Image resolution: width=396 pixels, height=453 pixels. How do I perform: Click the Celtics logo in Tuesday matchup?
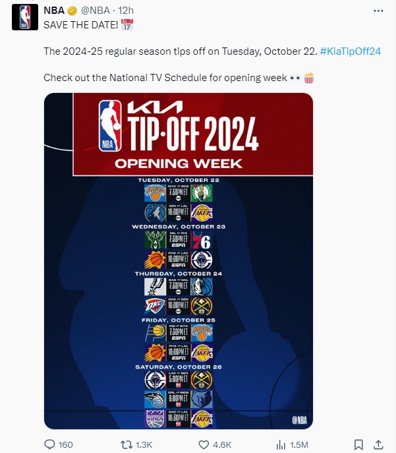[202, 193]
